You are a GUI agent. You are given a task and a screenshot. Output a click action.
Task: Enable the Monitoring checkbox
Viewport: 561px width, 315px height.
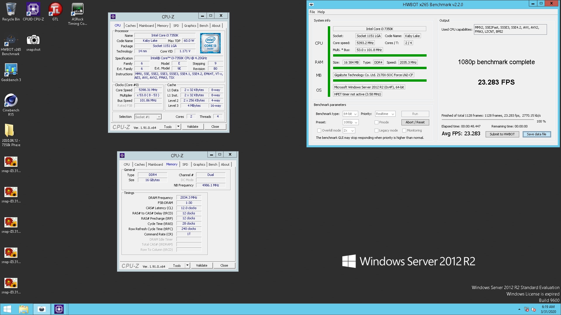point(404,130)
